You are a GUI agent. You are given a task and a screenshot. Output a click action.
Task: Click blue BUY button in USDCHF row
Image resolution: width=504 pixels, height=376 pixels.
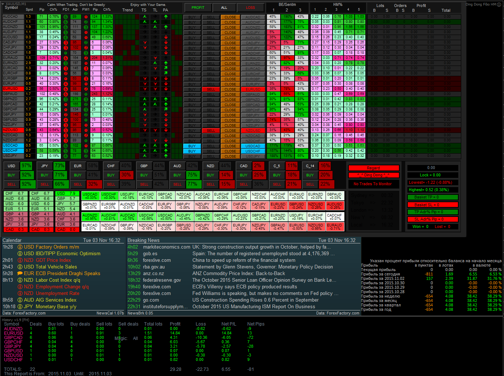pyautogui.click(x=192, y=151)
